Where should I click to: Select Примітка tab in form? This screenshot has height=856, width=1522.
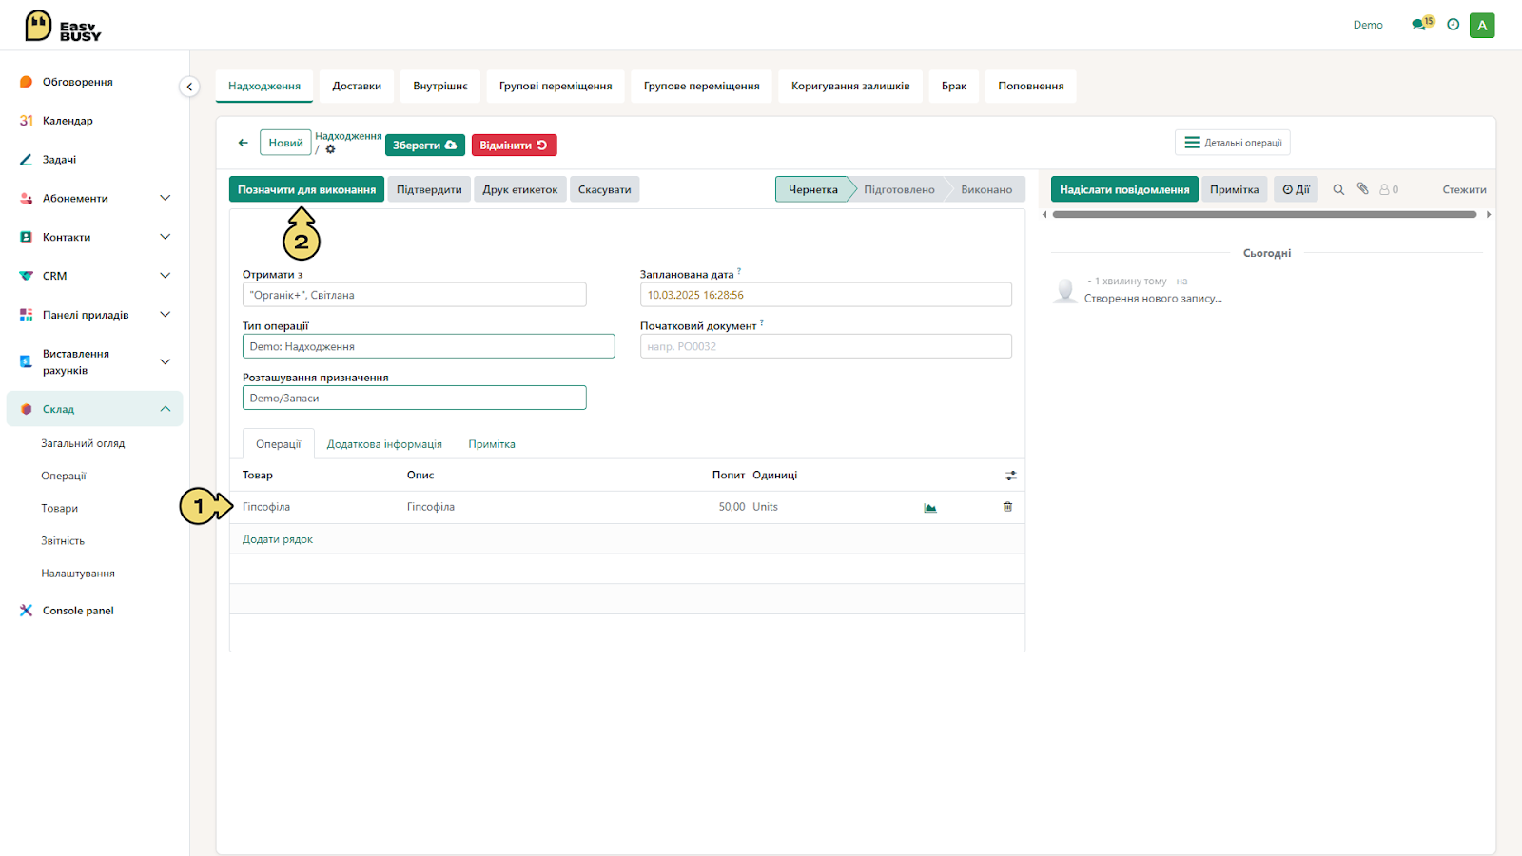point(492,444)
